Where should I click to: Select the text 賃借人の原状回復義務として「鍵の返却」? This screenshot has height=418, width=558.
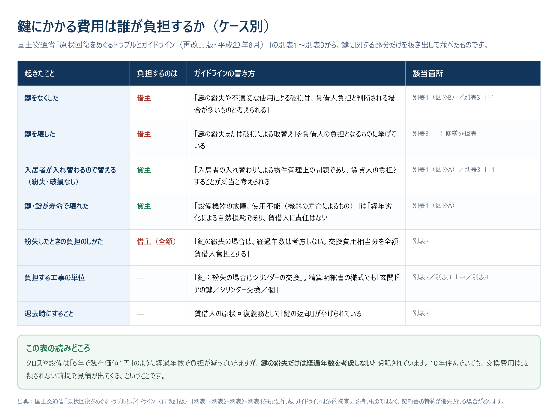click(278, 313)
